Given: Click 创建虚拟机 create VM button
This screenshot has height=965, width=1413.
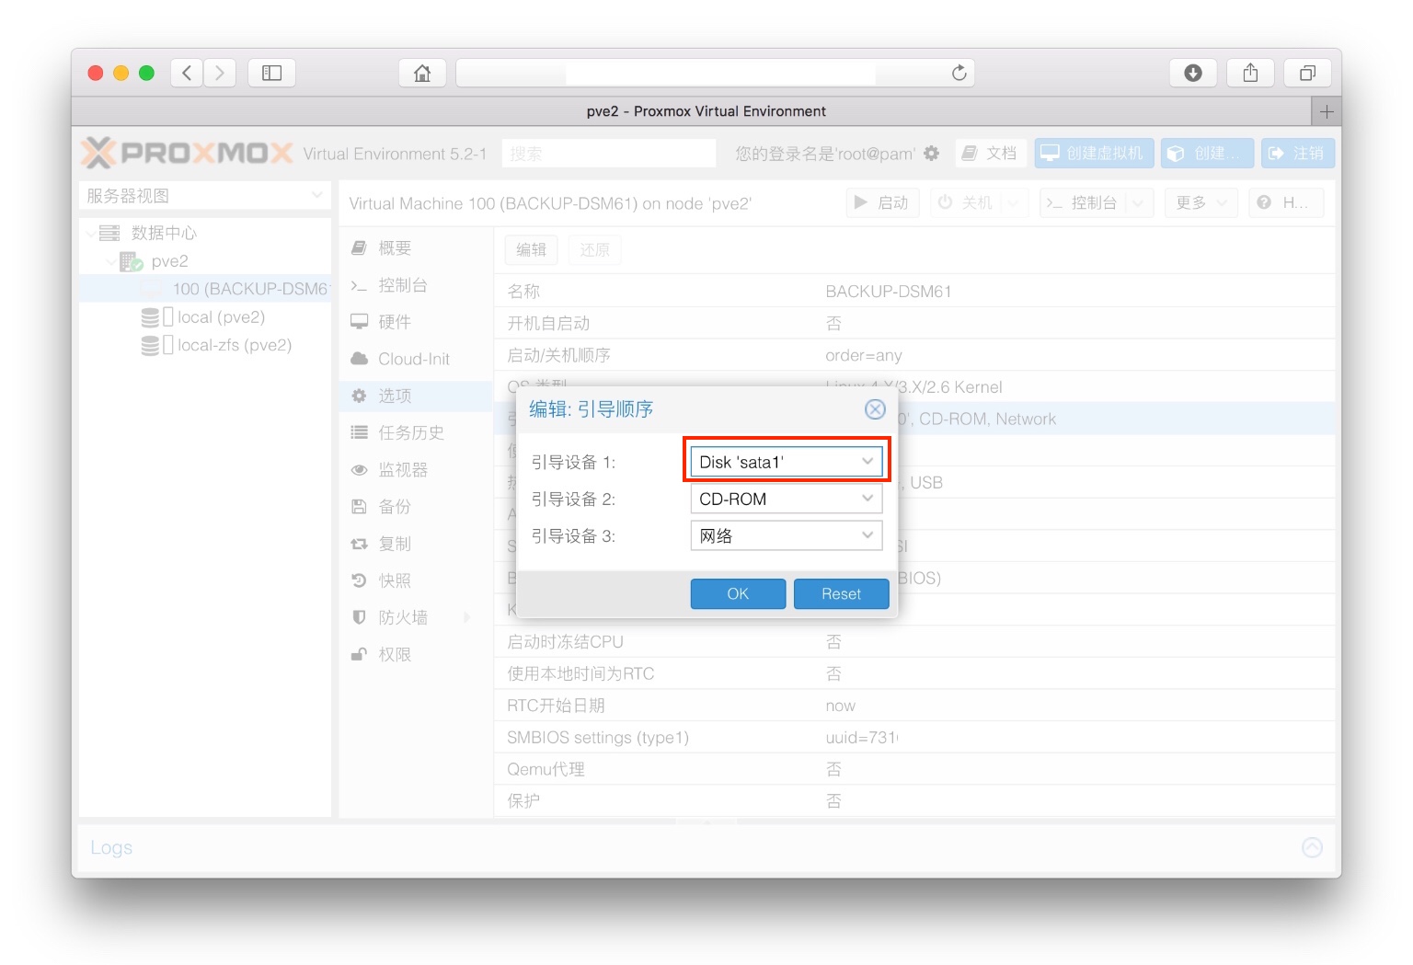Looking at the screenshot, I should click(x=1093, y=154).
